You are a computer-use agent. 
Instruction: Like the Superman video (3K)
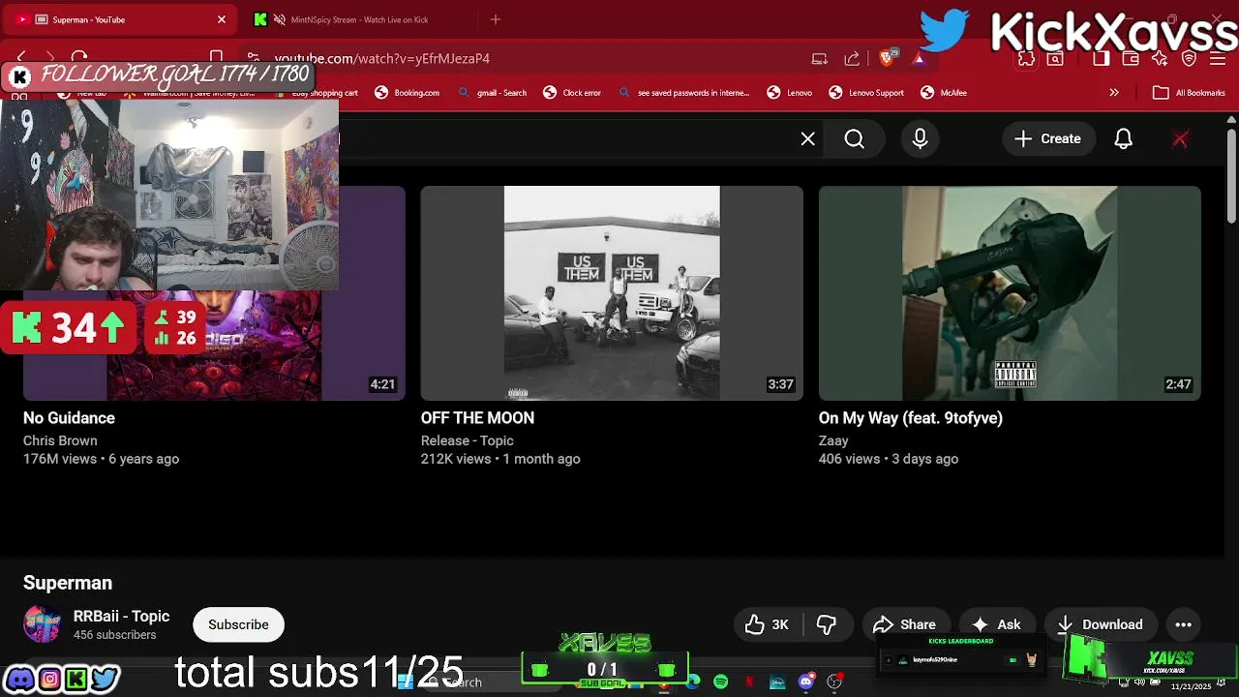tap(766, 624)
